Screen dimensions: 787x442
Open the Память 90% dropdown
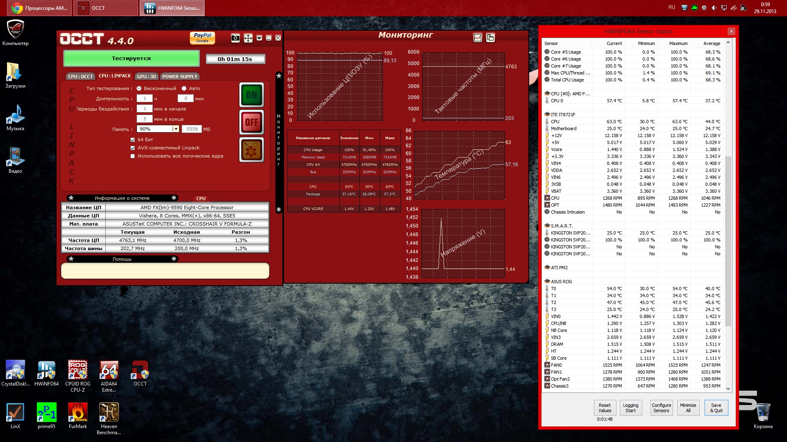(x=176, y=129)
